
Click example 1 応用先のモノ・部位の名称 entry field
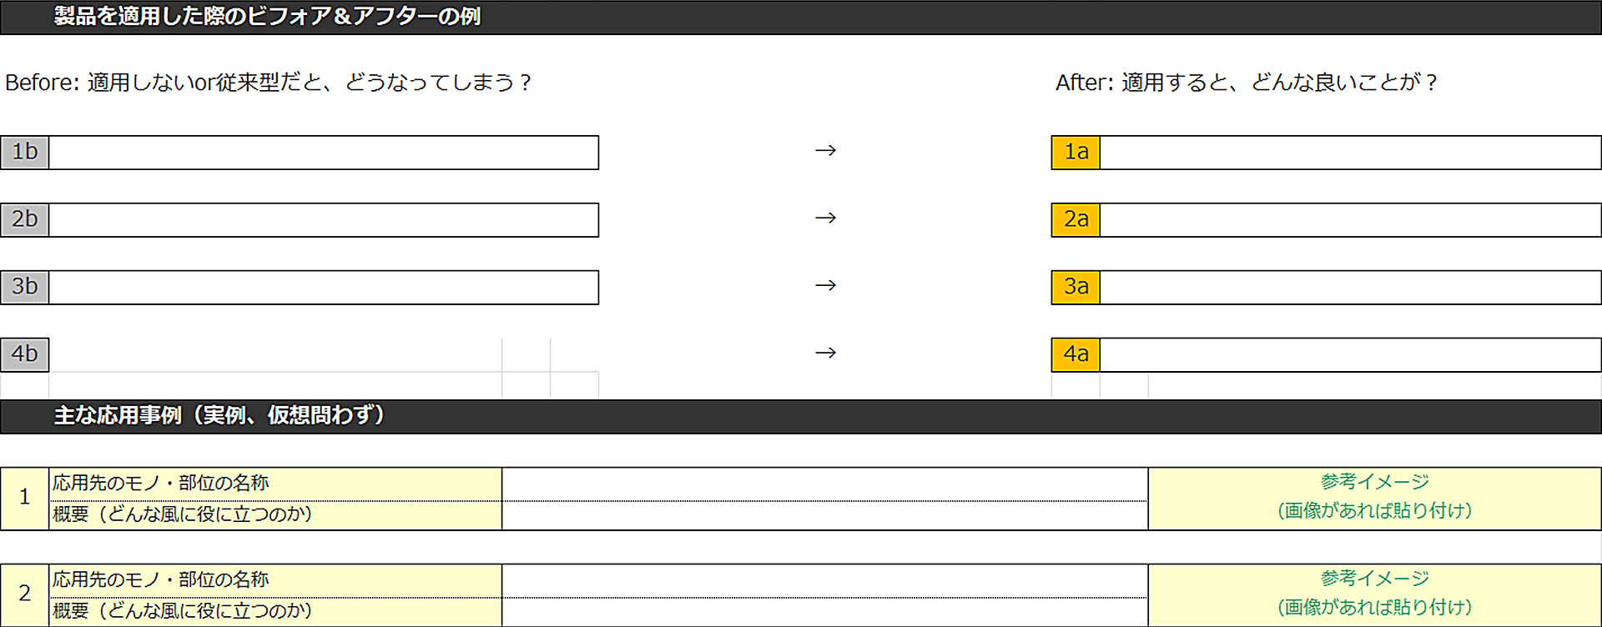click(825, 484)
